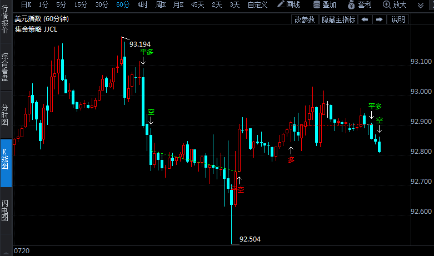Viewport: 434px width, 256px height.
Task: Click the rightmost 空 signal marker
Action: [x=379, y=121]
